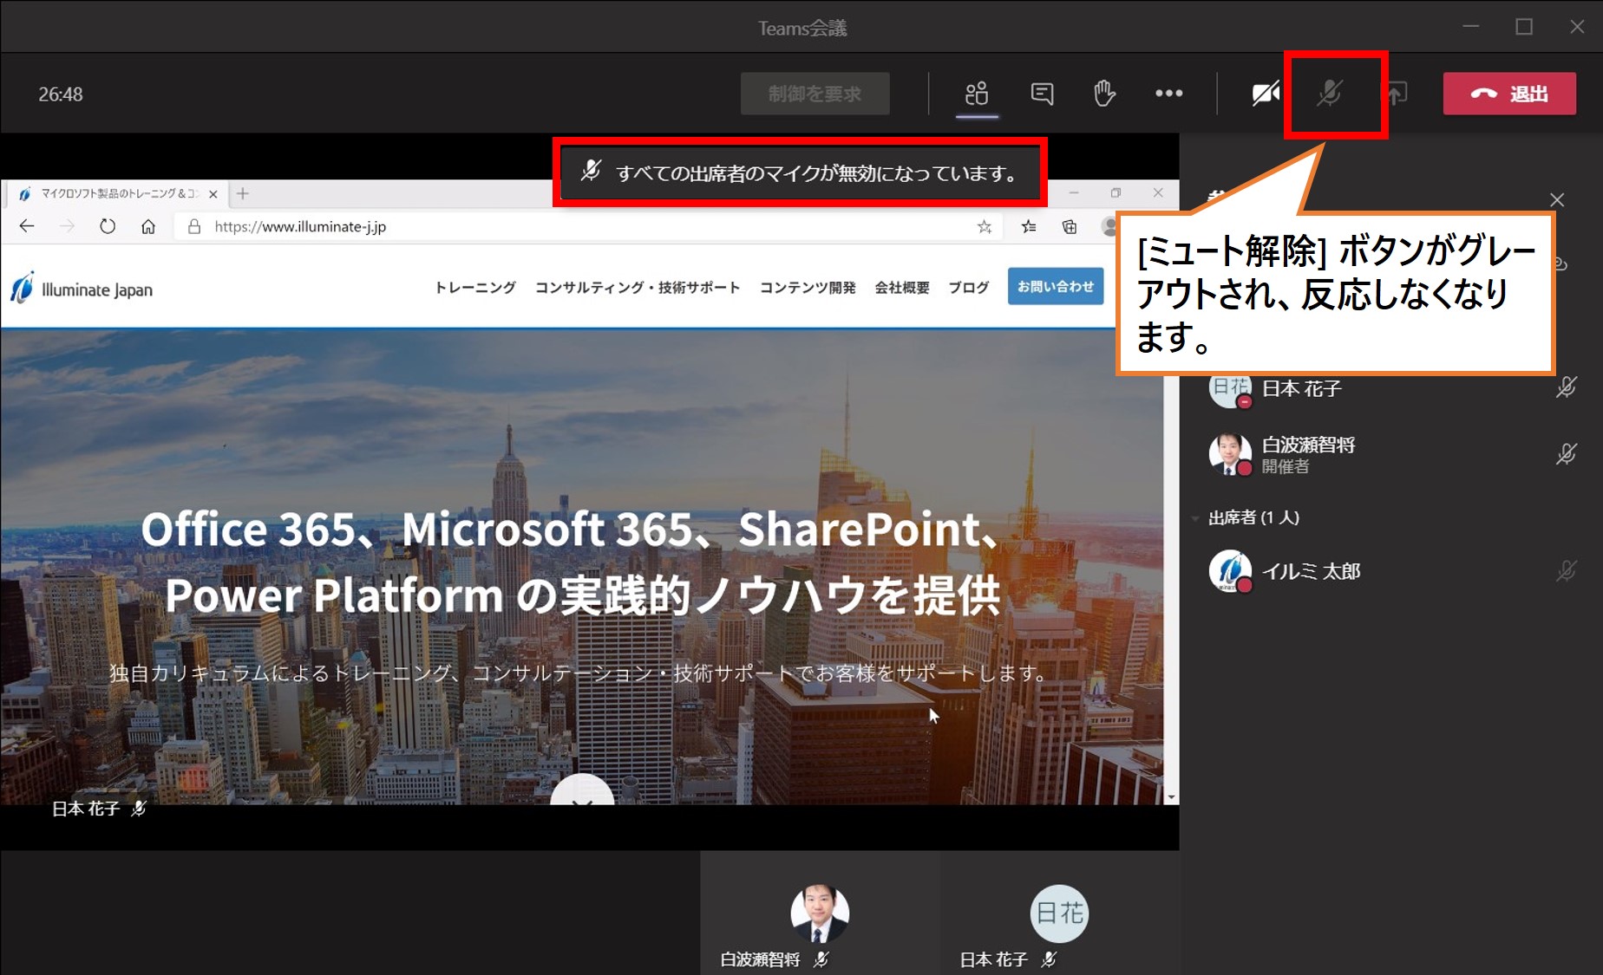Minimize the shared browser window
1603x975 pixels.
pos(1074,192)
